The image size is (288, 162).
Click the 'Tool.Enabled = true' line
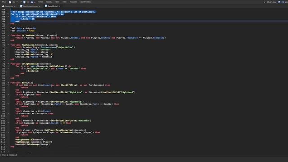(x=22, y=31)
